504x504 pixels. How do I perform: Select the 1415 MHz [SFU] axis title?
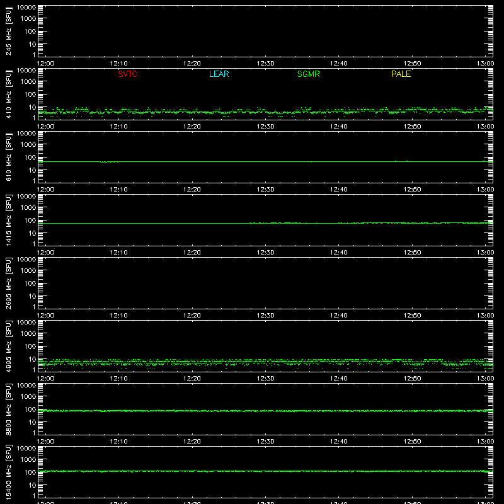click(x=8, y=220)
